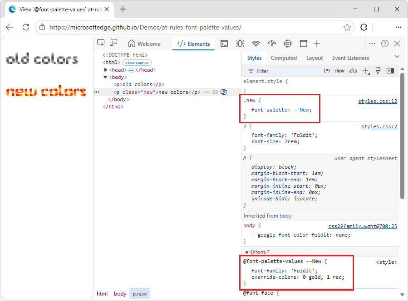Open DevTools help question mark icon

point(384,44)
